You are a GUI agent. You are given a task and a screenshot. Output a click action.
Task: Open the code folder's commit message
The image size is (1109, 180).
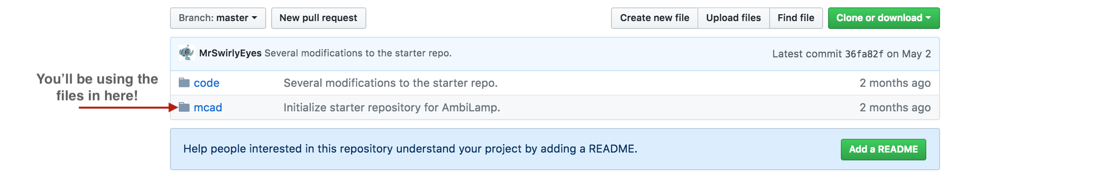coord(390,83)
